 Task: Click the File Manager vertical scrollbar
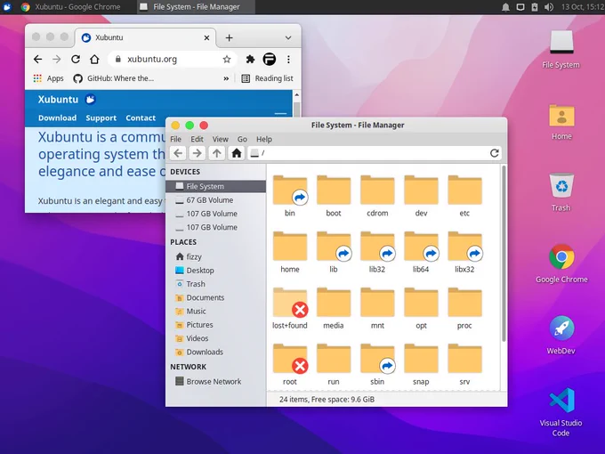[504, 254]
